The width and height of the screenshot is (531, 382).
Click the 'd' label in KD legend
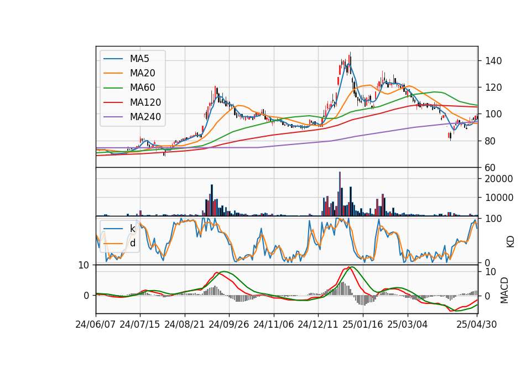[x=133, y=242]
